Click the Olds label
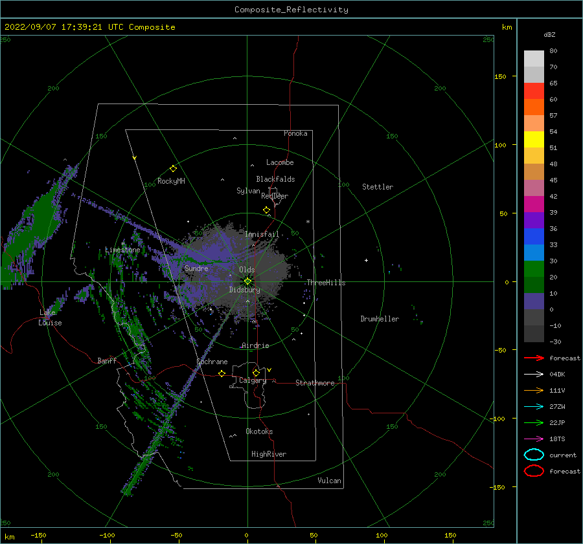583x544 pixels. [247, 270]
